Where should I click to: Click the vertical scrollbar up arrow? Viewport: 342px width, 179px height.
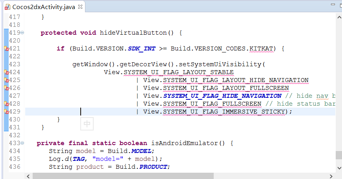point(339,17)
